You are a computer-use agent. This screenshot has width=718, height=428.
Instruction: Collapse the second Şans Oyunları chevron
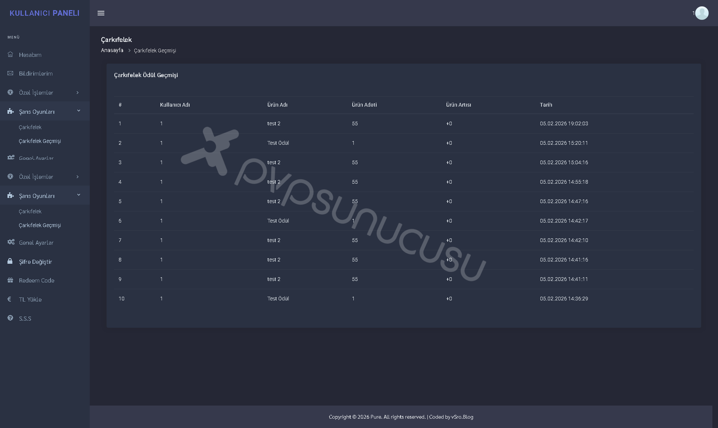[79, 195]
